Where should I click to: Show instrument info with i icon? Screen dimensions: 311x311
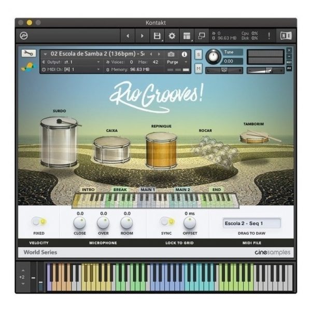184,54
